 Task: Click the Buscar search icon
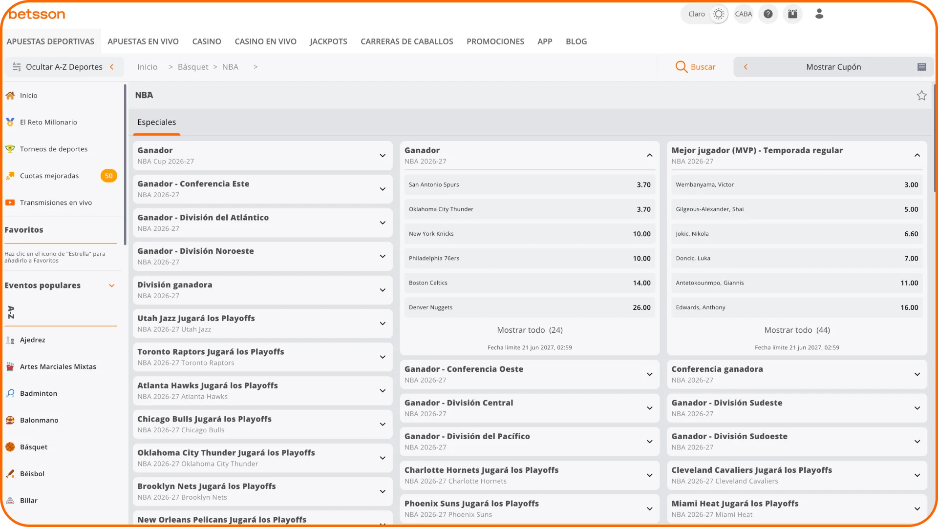point(681,67)
